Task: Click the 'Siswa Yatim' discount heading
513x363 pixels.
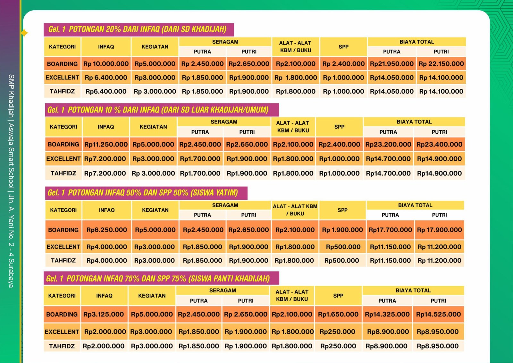Action: click(x=146, y=193)
